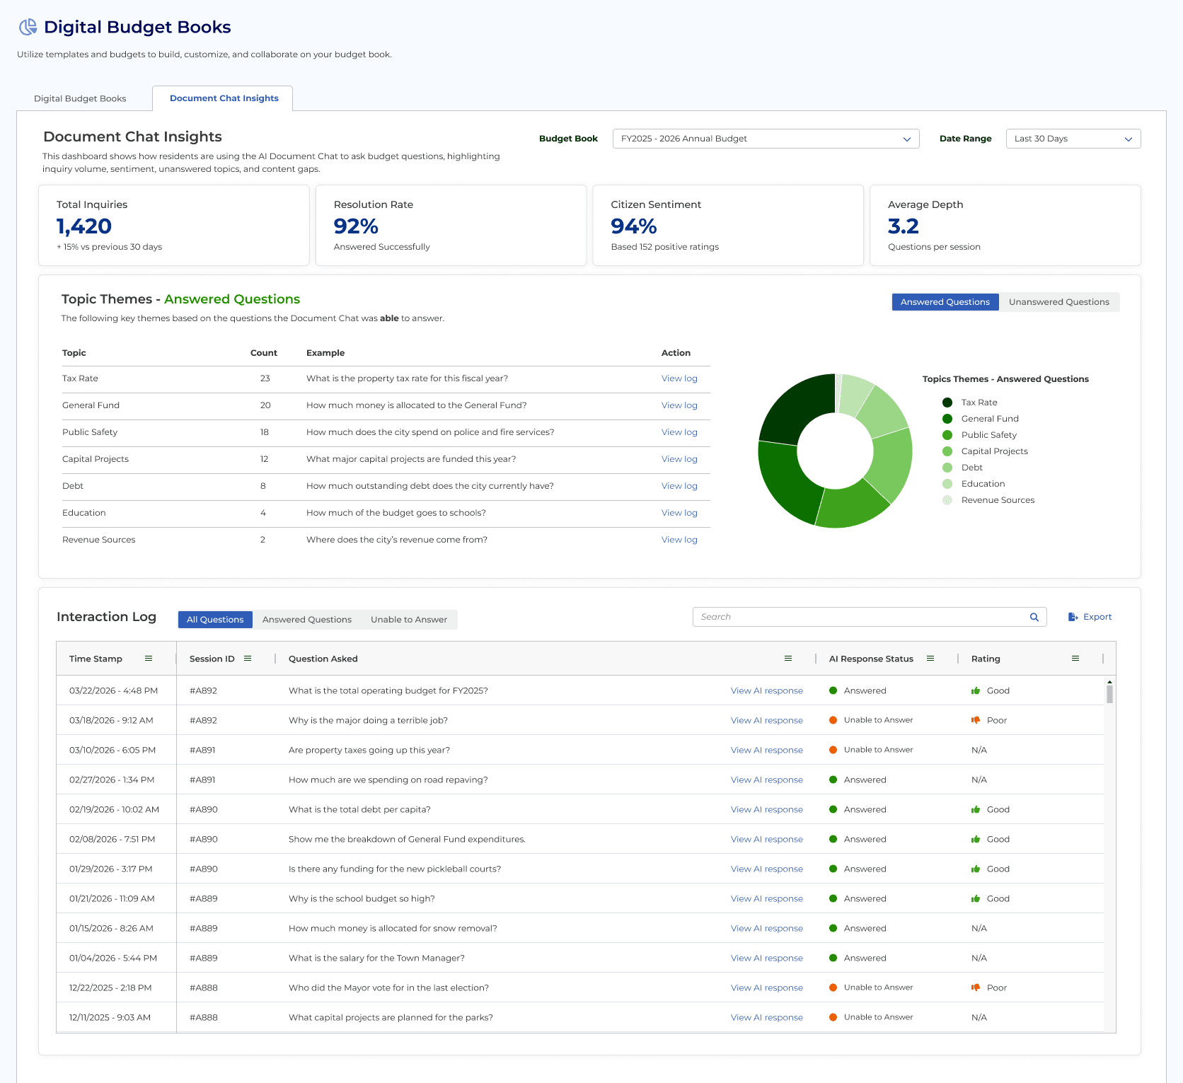
Task: Click the search magnifier in Interaction Log
Action: pos(1034,616)
